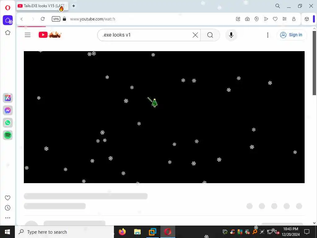Start voice search with the microphone

pos(231,35)
